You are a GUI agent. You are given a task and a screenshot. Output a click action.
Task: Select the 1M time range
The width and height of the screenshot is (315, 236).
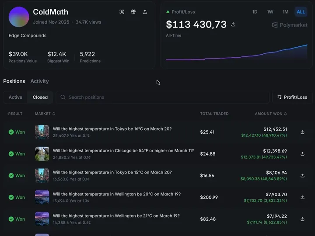point(285,12)
